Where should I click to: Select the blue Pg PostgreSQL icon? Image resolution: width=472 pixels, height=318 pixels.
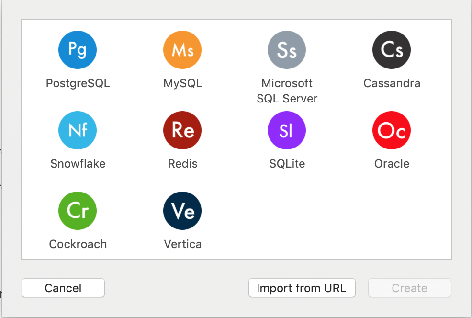78,50
